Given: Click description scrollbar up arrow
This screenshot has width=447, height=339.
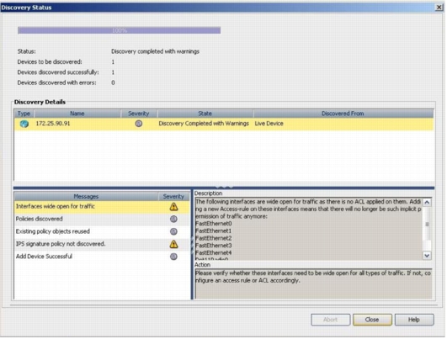Looking at the screenshot, I should tap(427, 203).
